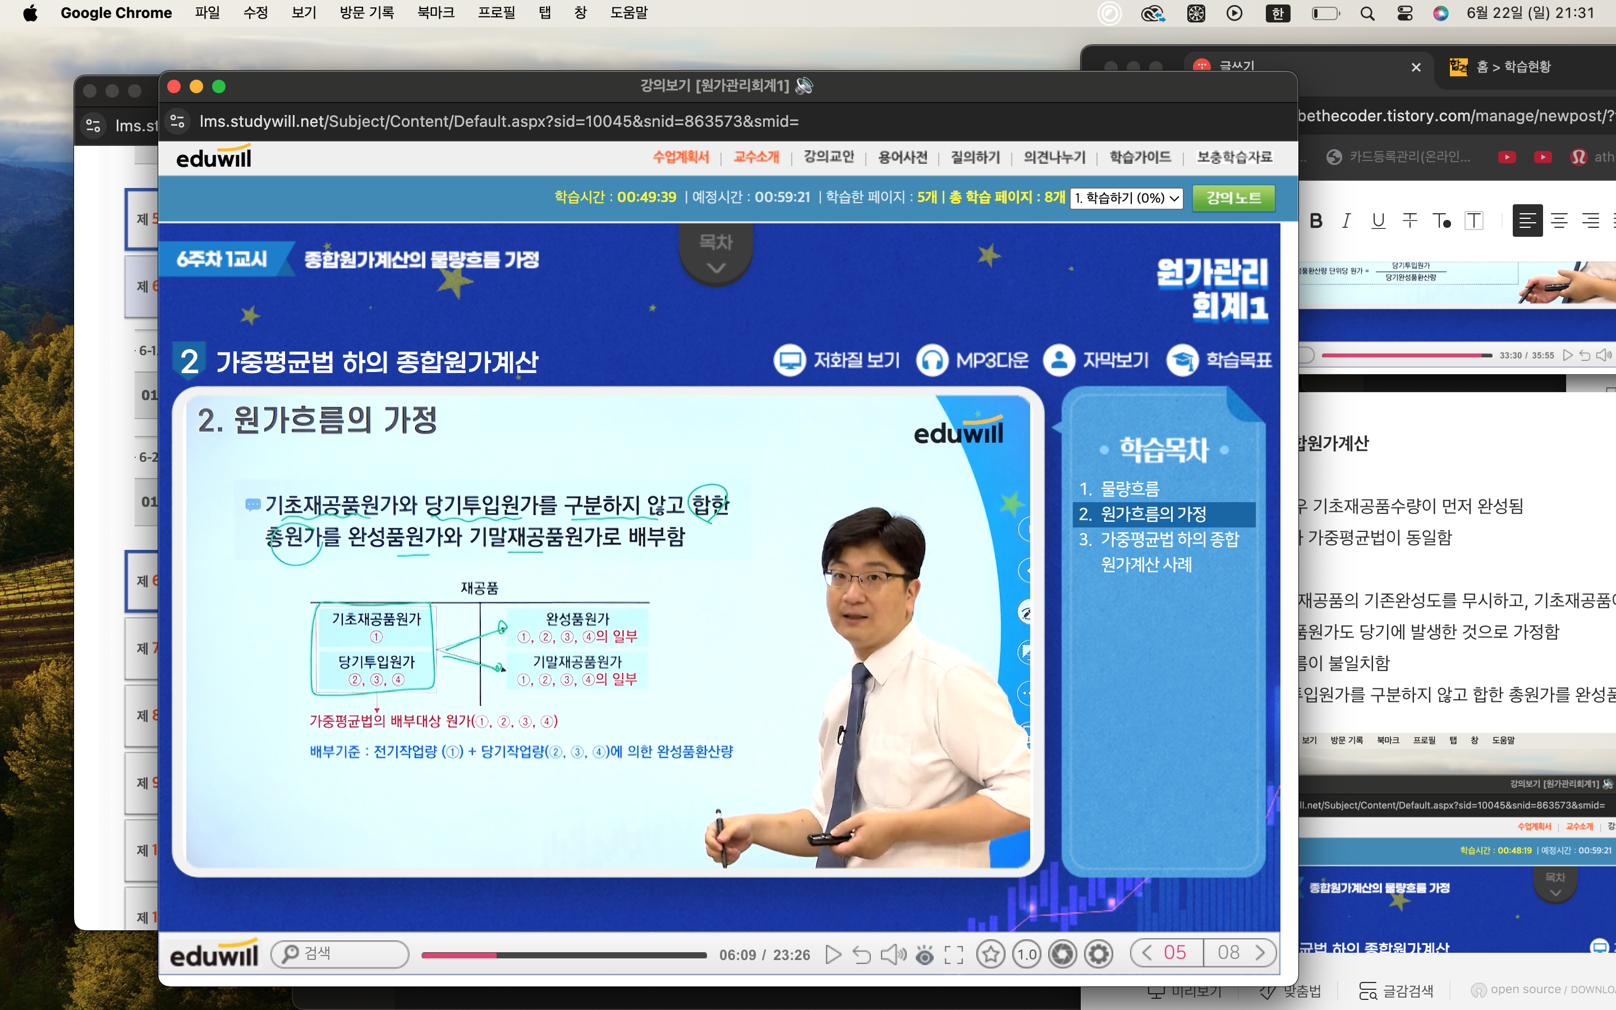Viewport: 1616px width, 1010px height.
Task: Click the star bookmark icon
Action: 990,954
